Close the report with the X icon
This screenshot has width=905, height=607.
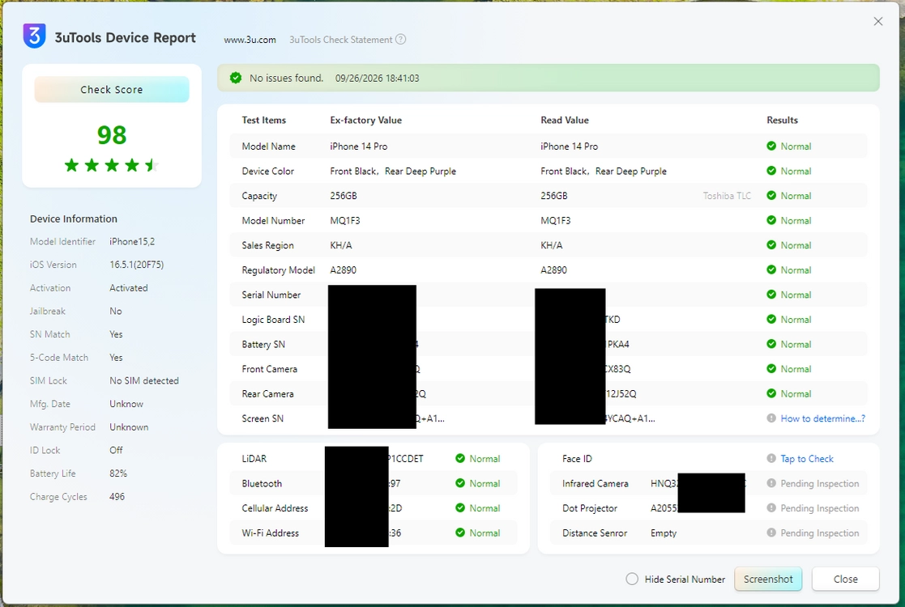[878, 21]
